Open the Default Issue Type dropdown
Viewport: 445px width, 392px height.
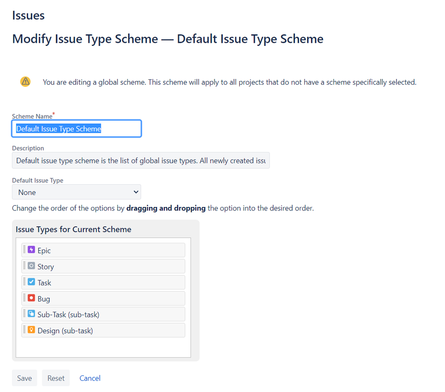pyautogui.click(x=76, y=192)
